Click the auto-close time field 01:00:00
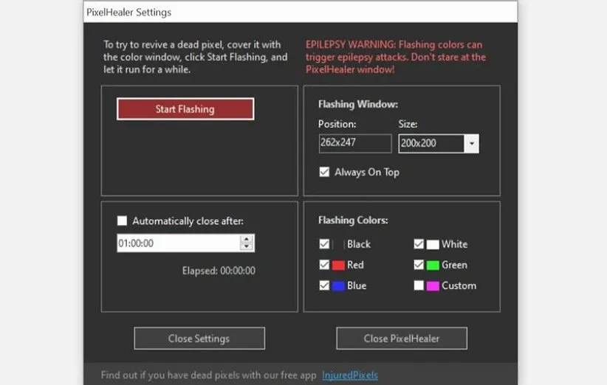Image resolution: width=607 pixels, height=385 pixels. (177, 243)
